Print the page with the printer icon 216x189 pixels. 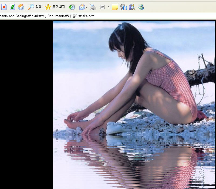click(x=93, y=7)
